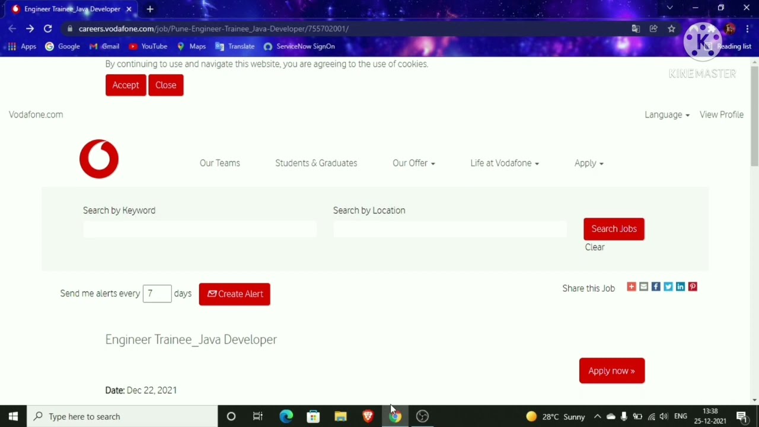The height and width of the screenshot is (427, 759).
Task: Open the Google bookmark
Action: tap(62, 46)
